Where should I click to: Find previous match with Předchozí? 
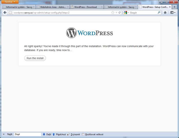pos(59,134)
